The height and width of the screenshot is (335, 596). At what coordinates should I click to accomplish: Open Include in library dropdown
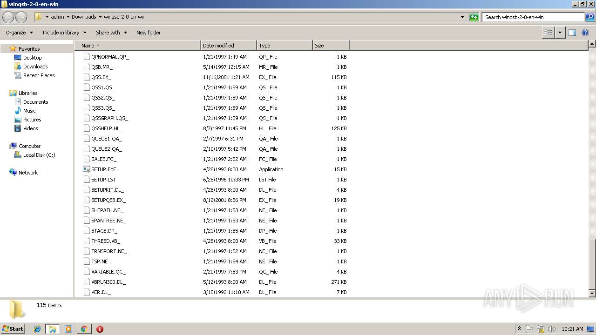click(64, 33)
